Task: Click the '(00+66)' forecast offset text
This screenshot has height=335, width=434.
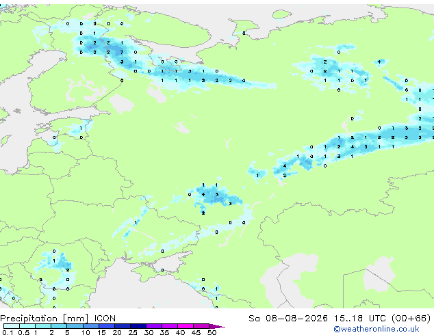Action: click(x=411, y=319)
